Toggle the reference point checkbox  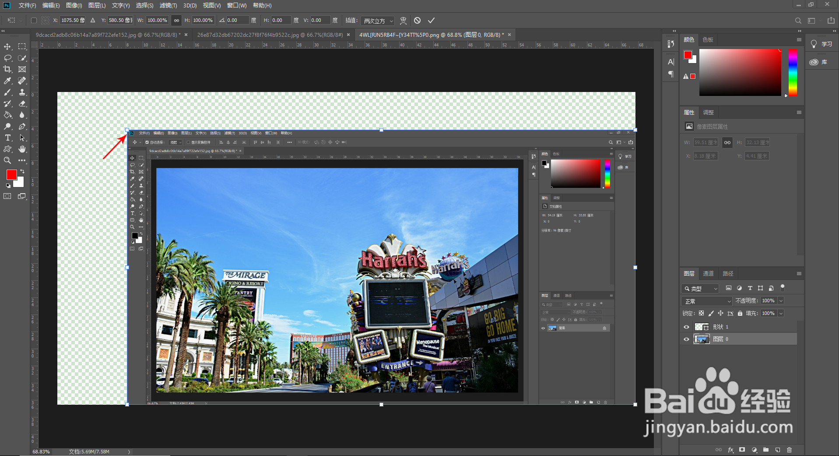[x=34, y=20]
